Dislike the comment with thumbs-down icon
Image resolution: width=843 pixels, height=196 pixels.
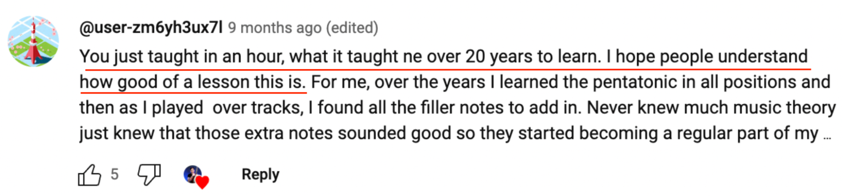pyautogui.click(x=149, y=175)
